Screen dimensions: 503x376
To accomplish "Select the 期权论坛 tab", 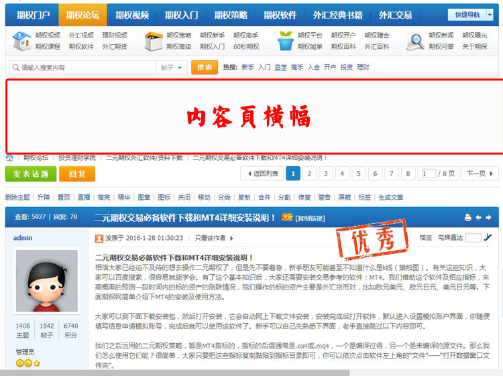I will click(x=82, y=15).
